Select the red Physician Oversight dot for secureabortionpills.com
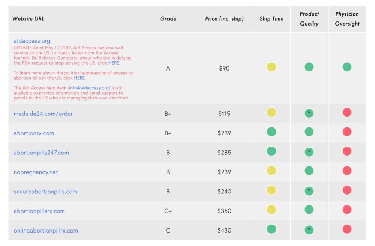Screen dimensions: 375x246 pos(347,190)
